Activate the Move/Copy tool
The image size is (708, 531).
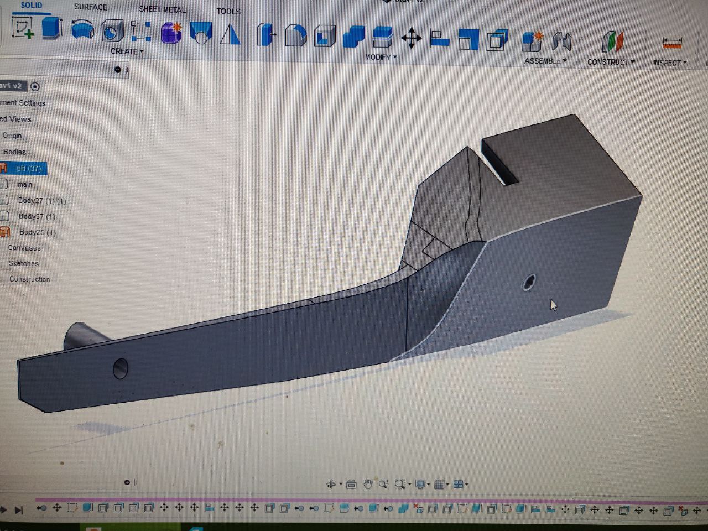tap(411, 39)
